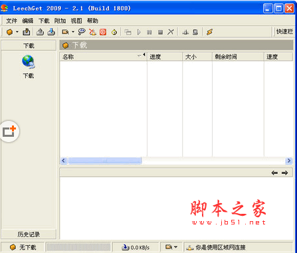The image size is (297, 253).
Task: Click the LeechGet icon in title bar
Action: [x=5, y=8]
